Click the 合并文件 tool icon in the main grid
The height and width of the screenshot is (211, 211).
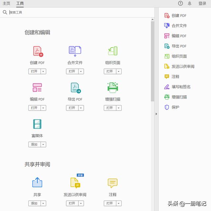75,51
